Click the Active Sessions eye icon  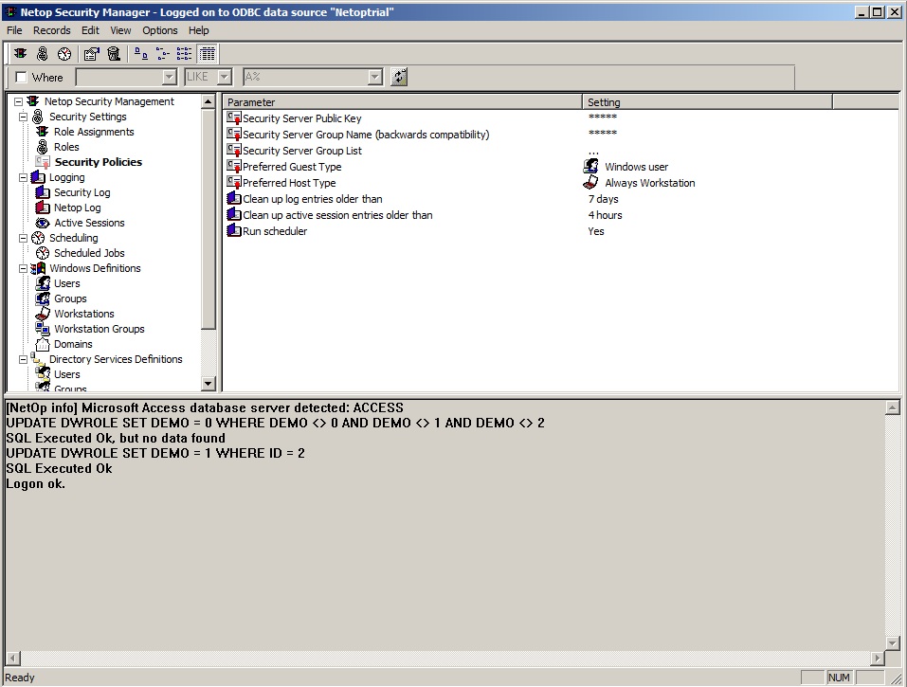click(x=43, y=223)
